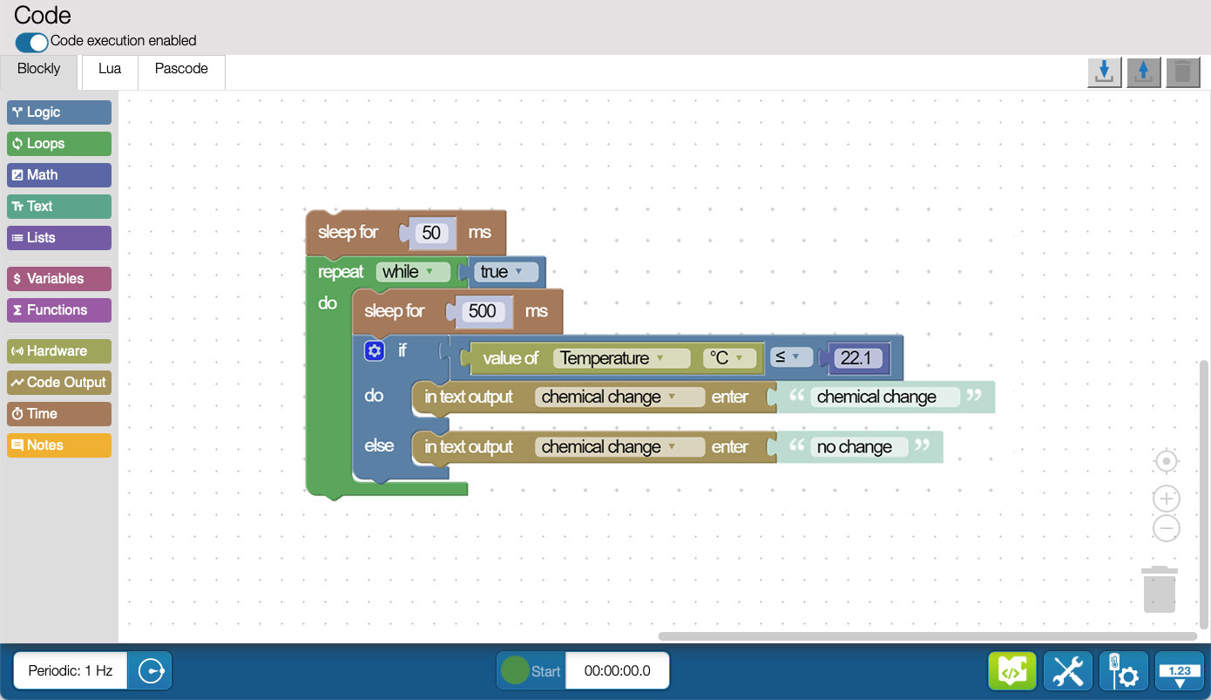This screenshot has width=1211, height=700.
Task: Click the 500 ms sleep value field
Action: pyautogui.click(x=482, y=311)
